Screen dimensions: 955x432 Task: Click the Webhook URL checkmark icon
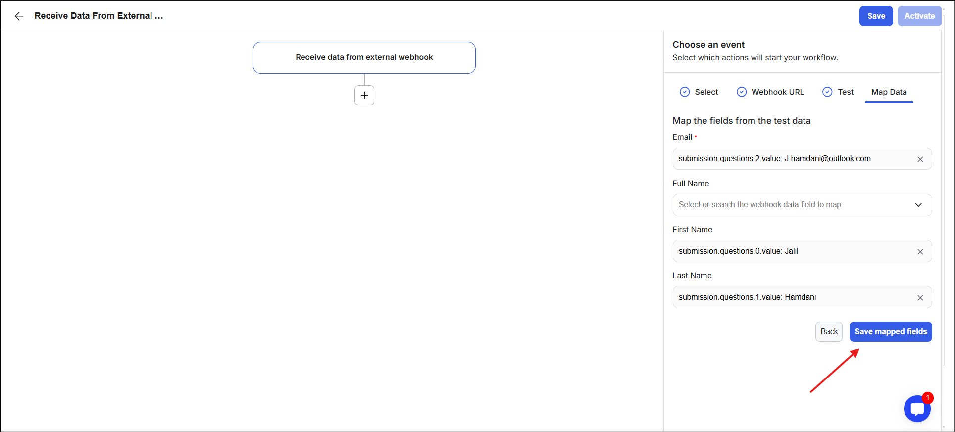coord(742,92)
